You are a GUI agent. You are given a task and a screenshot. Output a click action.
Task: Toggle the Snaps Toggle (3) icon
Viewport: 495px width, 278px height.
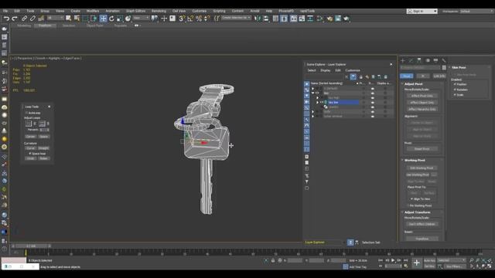pyautogui.click(x=182, y=19)
